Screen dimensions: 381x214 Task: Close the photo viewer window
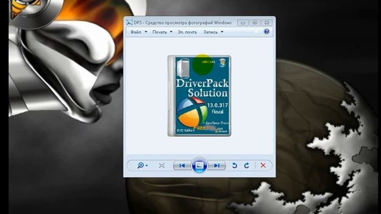[267, 23]
